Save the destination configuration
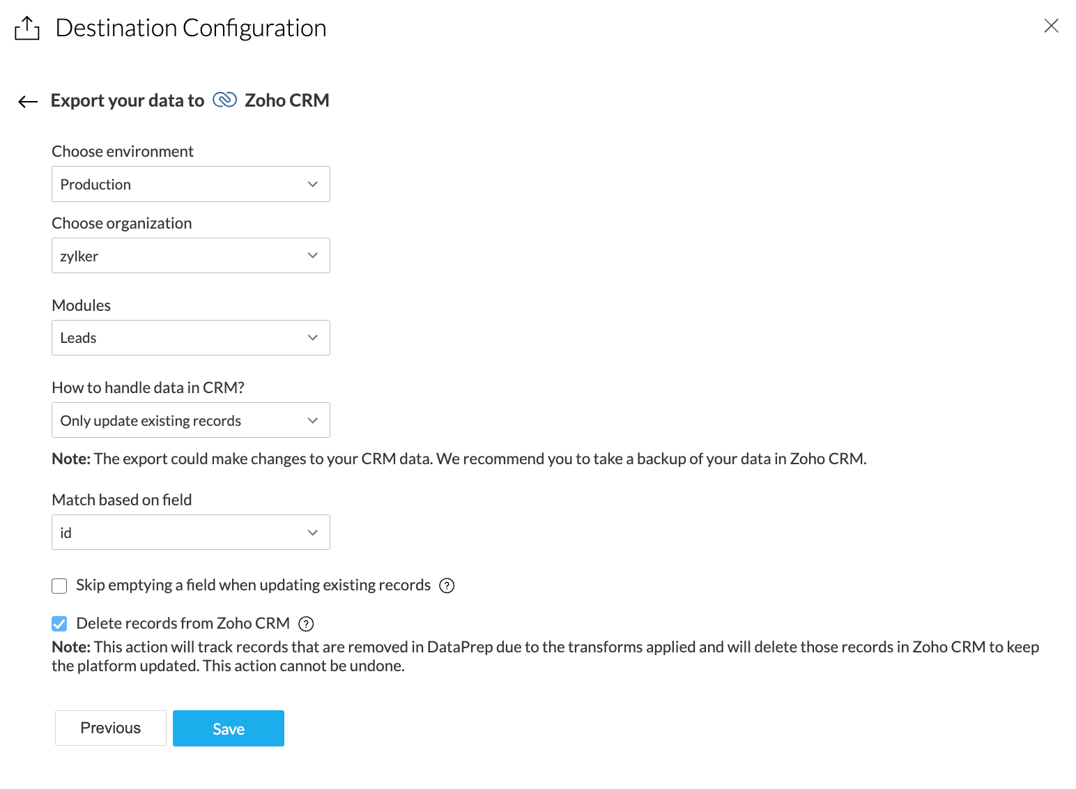The image size is (1076, 789). tap(228, 728)
